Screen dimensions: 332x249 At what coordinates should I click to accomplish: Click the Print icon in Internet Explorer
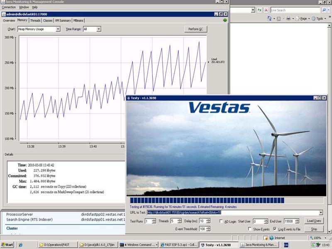click(x=288, y=19)
